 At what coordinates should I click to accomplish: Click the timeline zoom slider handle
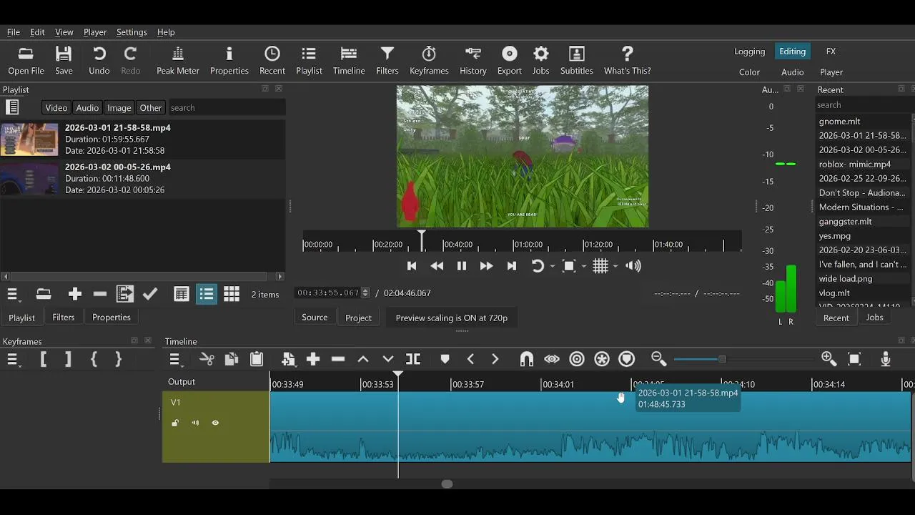722,359
